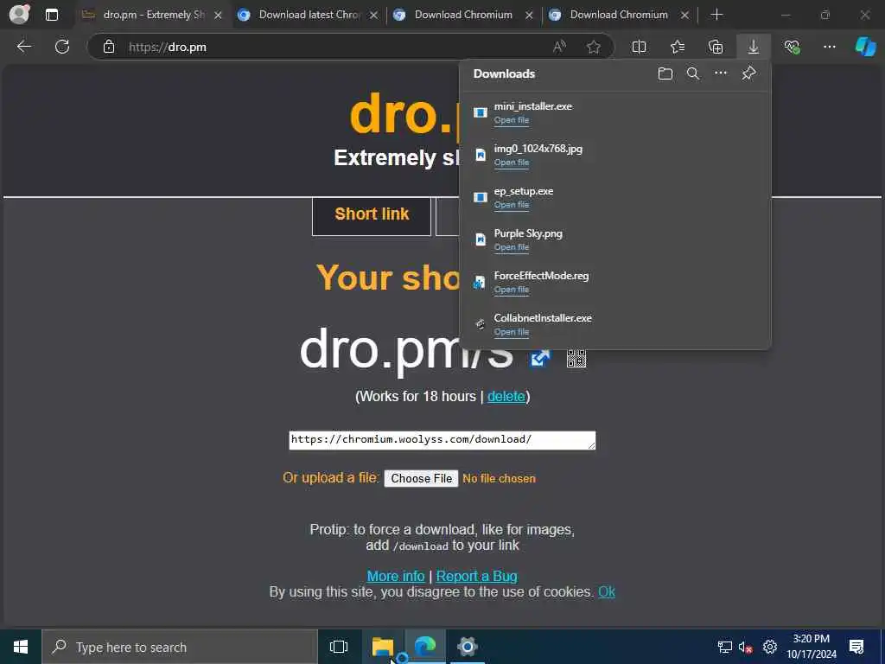Click the browser back arrow
Viewport: 885px width, 664px height.
coord(23,47)
